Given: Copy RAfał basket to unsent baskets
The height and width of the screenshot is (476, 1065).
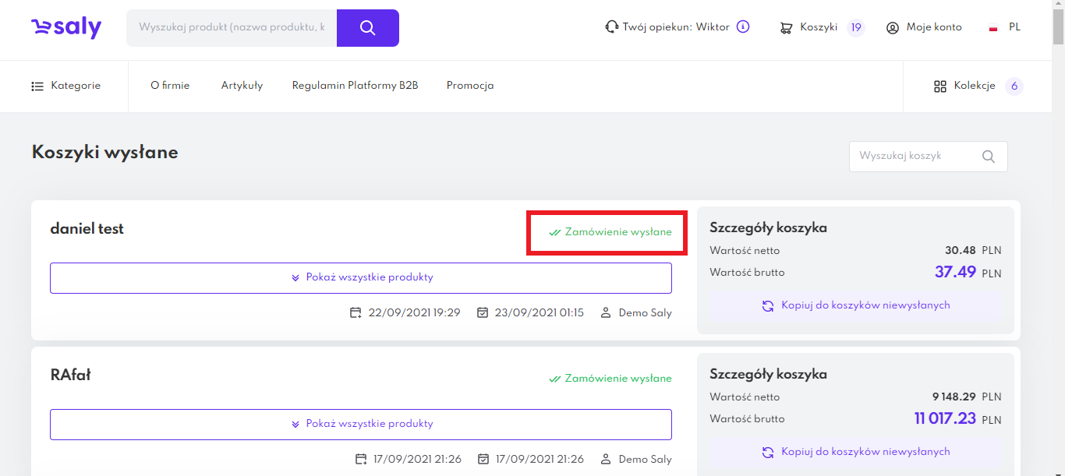Looking at the screenshot, I should click(x=855, y=453).
